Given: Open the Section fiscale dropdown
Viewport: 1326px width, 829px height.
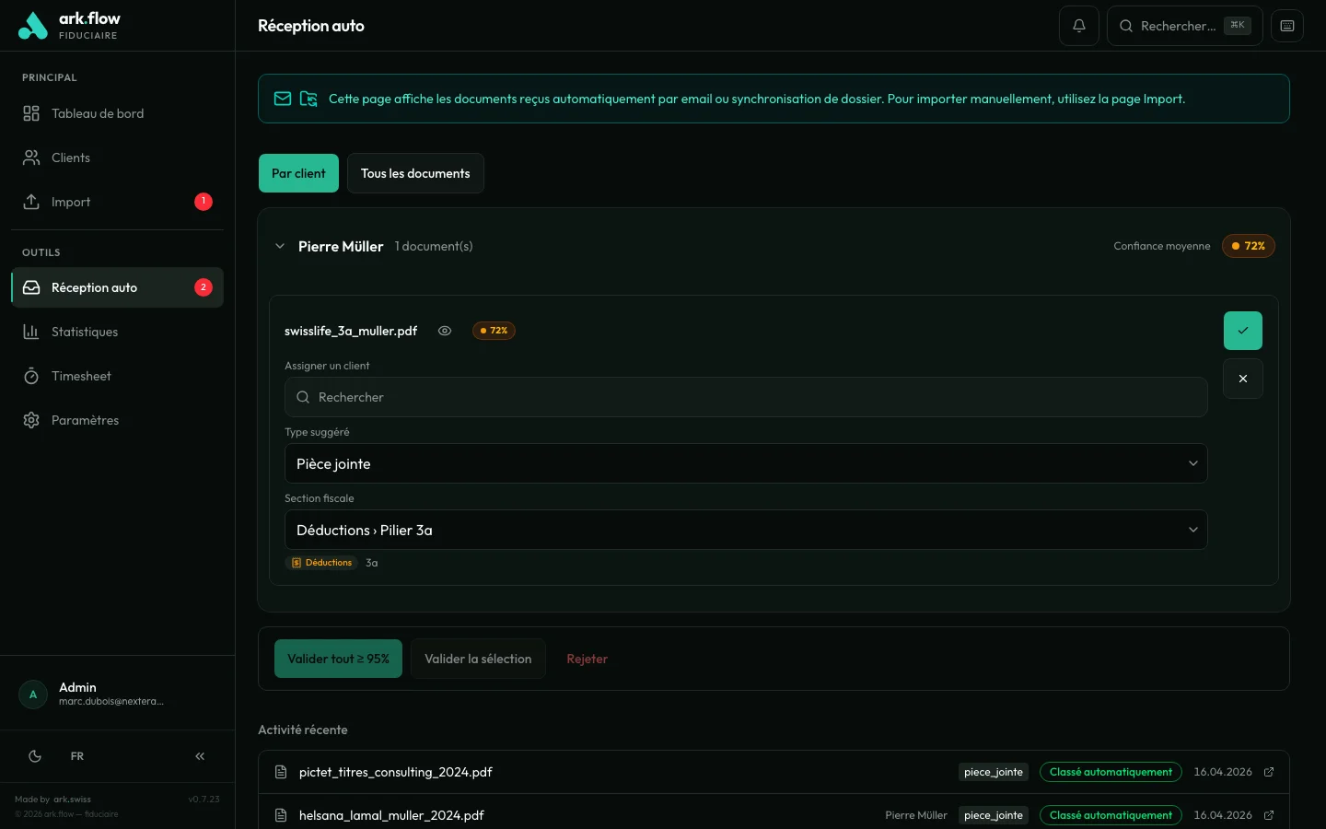Looking at the screenshot, I should pyautogui.click(x=746, y=530).
